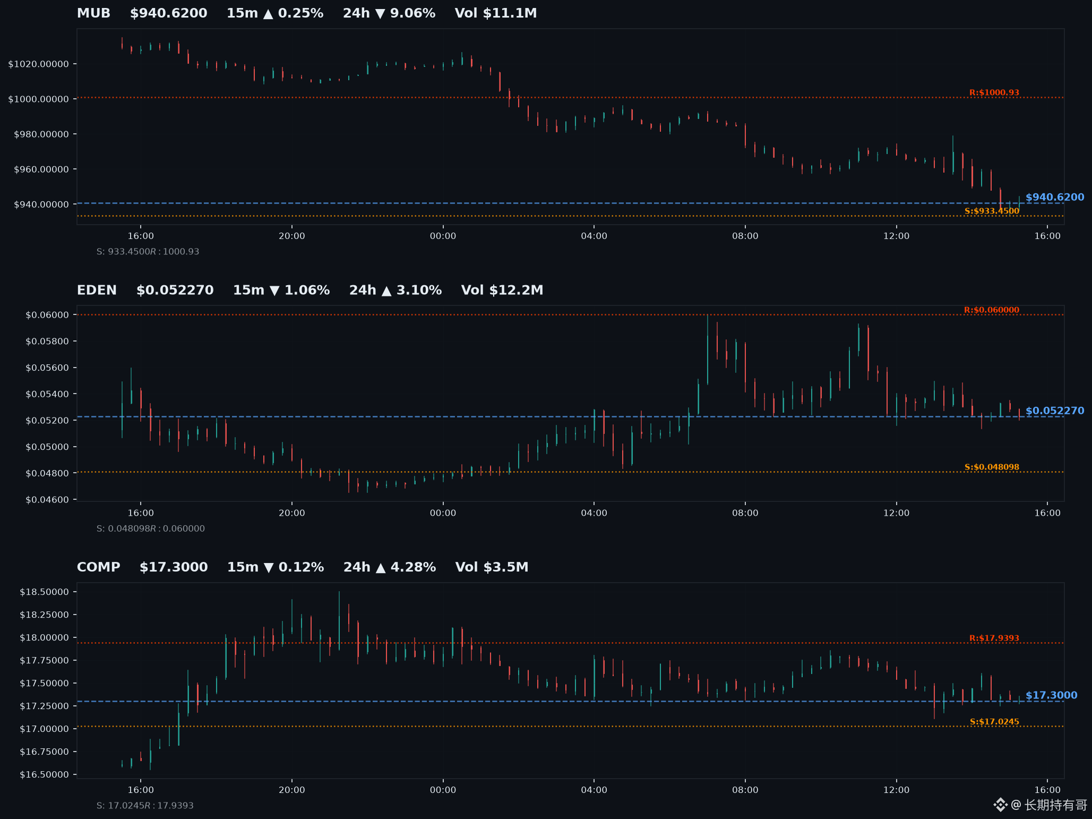Click the S:$0.048098 support label

992,467
